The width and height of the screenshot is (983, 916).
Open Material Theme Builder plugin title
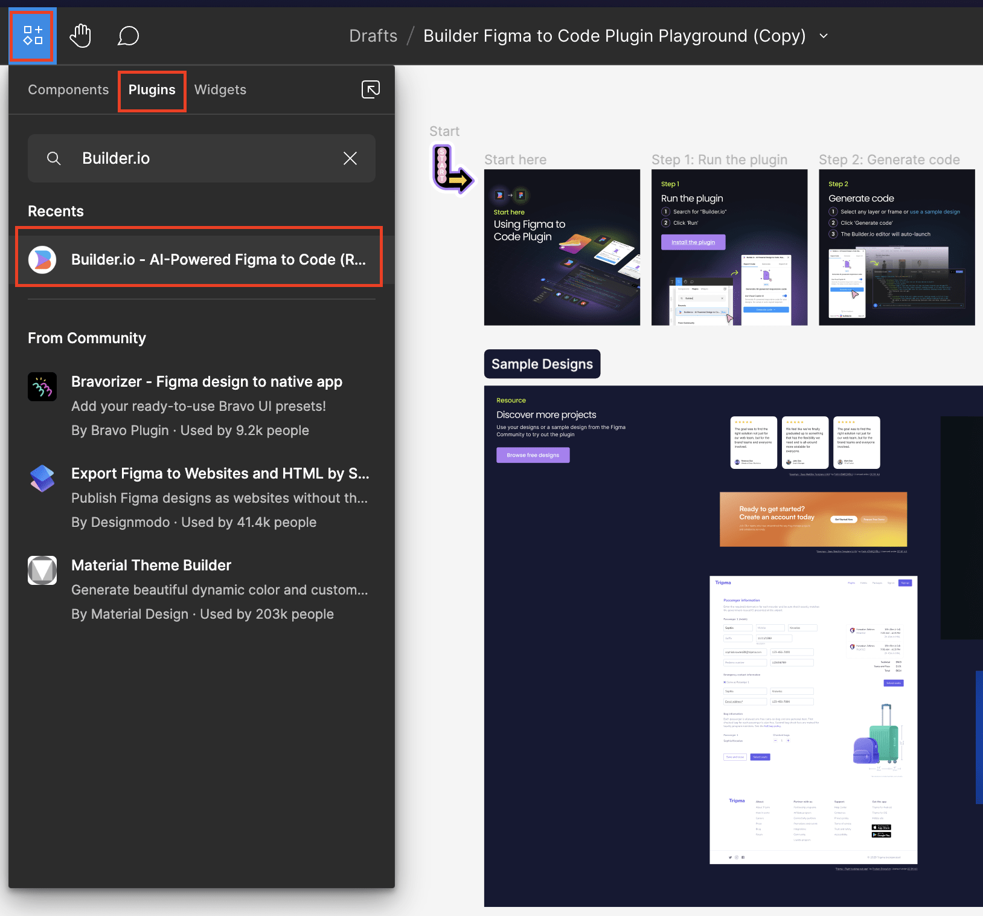pos(152,566)
